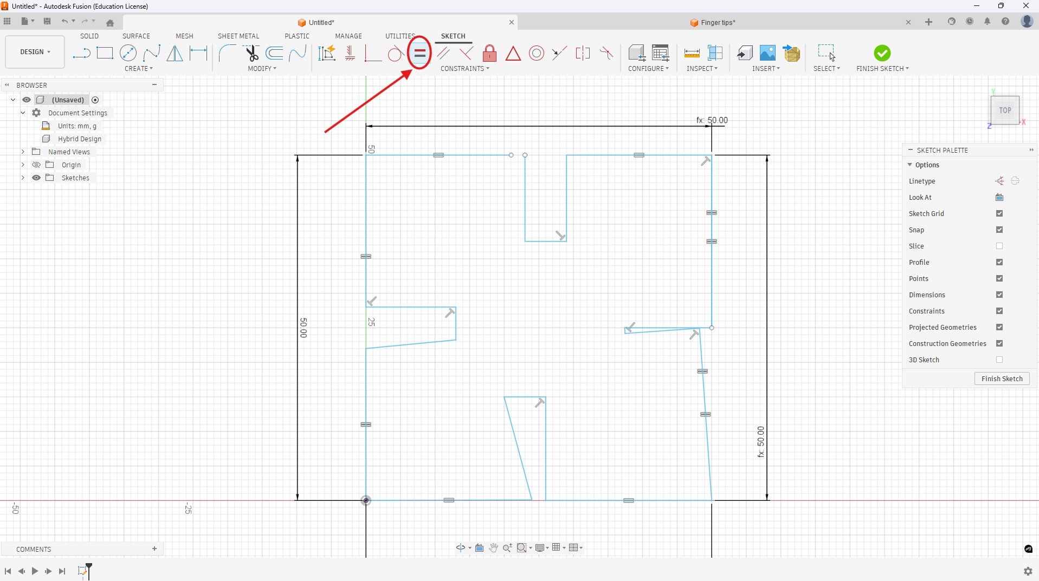Show the Origin folder with its eye icon
Image resolution: width=1039 pixels, height=581 pixels.
(36, 165)
